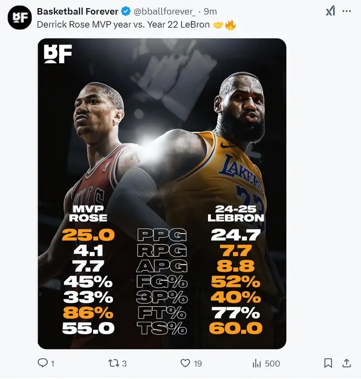Click the reply count number 1
The image size is (361, 379).
pyautogui.click(x=53, y=363)
